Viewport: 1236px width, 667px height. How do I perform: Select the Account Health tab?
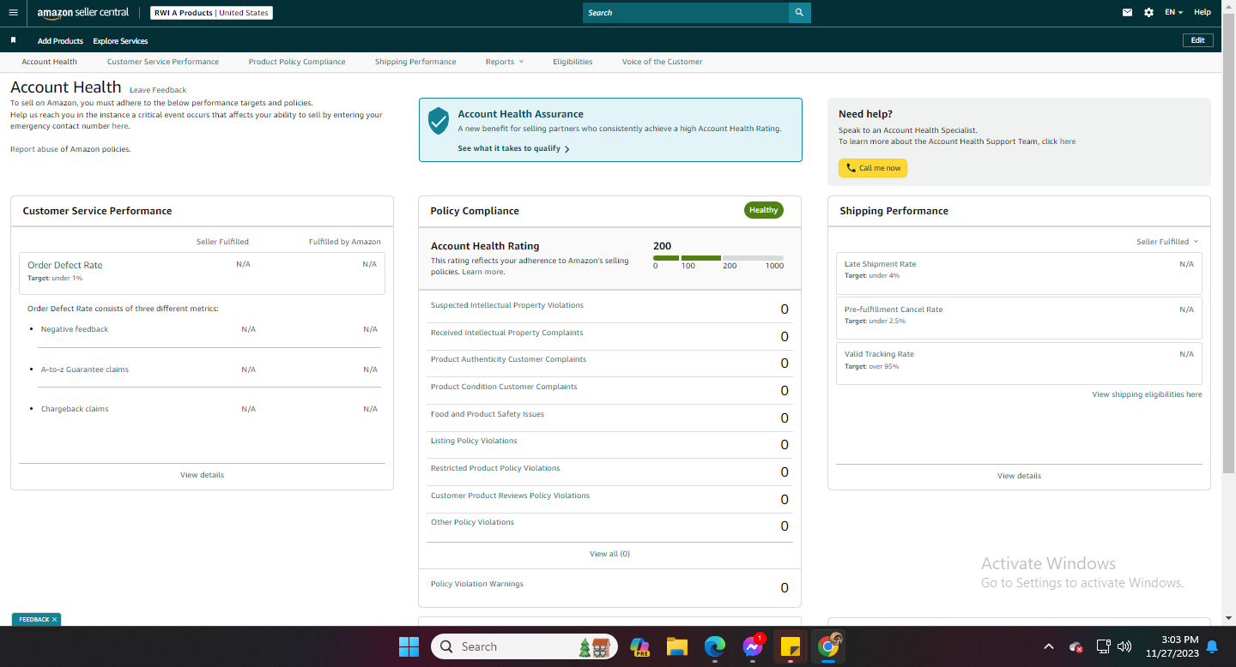[x=49, y=62]
